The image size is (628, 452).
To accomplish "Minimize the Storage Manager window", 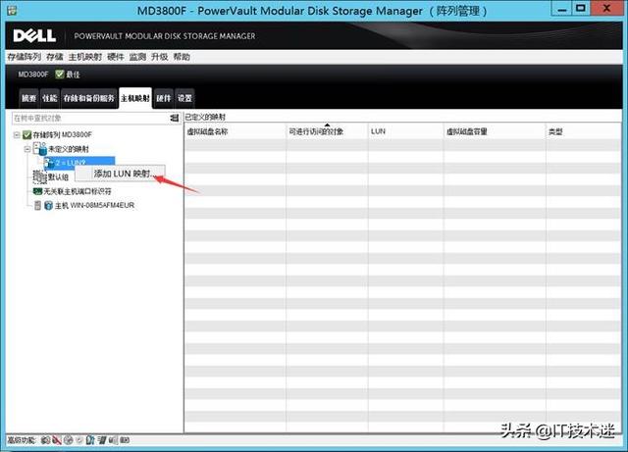I will click(562, 9).
